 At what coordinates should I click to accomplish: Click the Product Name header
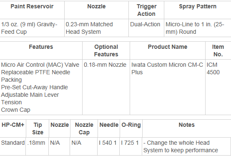168,47
